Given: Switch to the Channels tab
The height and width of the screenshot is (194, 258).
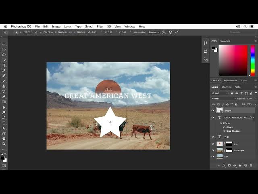Looking at the screenshot, I should (227, 87).
